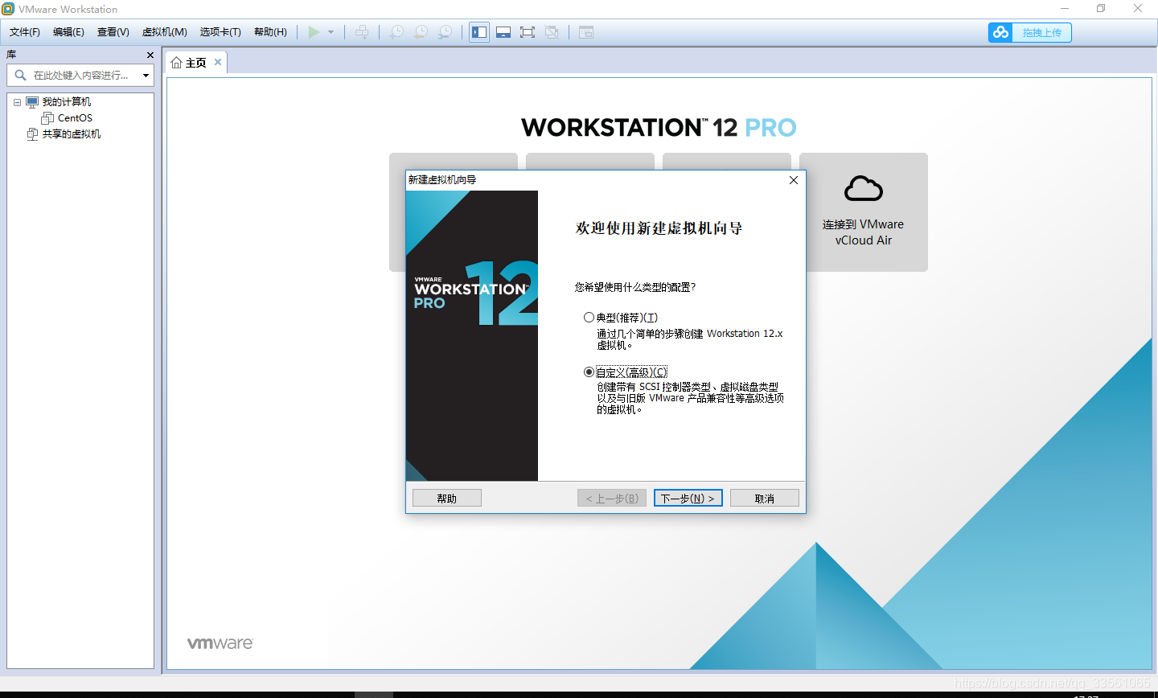Screen dimensions: 1158x698
Task: Open the 帮助(H) menu
Action: pyautogui.click(x=270, y=32)
